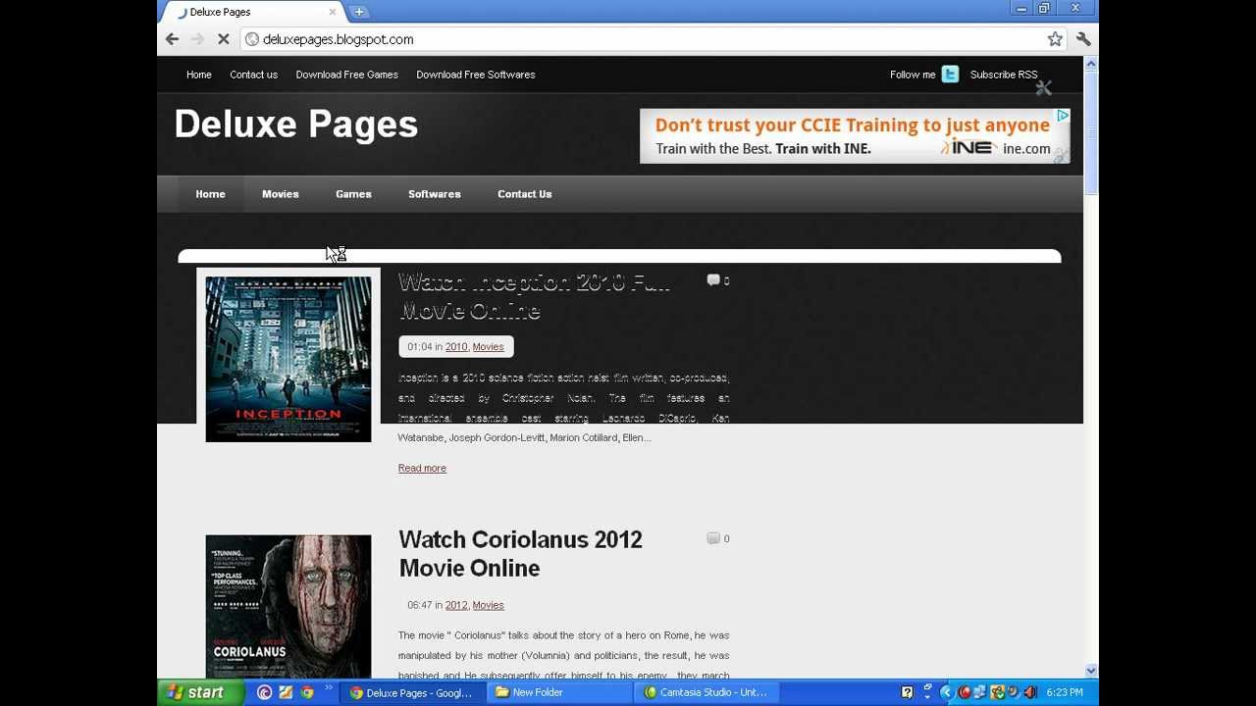Open the Inception movie poster thumbnail
The height and width of the screenshot is (706, 1256).
288,359
